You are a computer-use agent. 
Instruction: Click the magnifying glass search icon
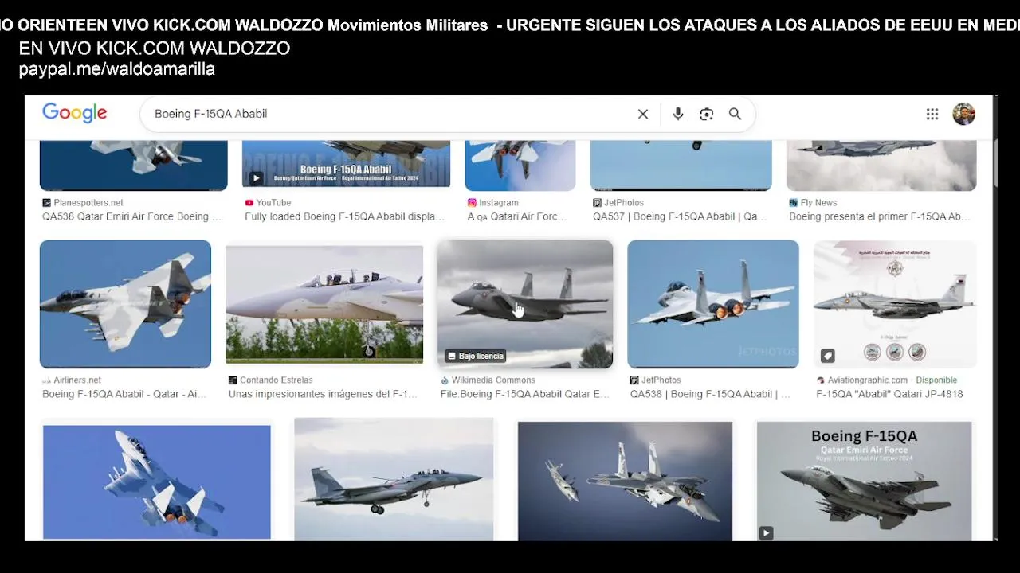[x=736, y=114]
